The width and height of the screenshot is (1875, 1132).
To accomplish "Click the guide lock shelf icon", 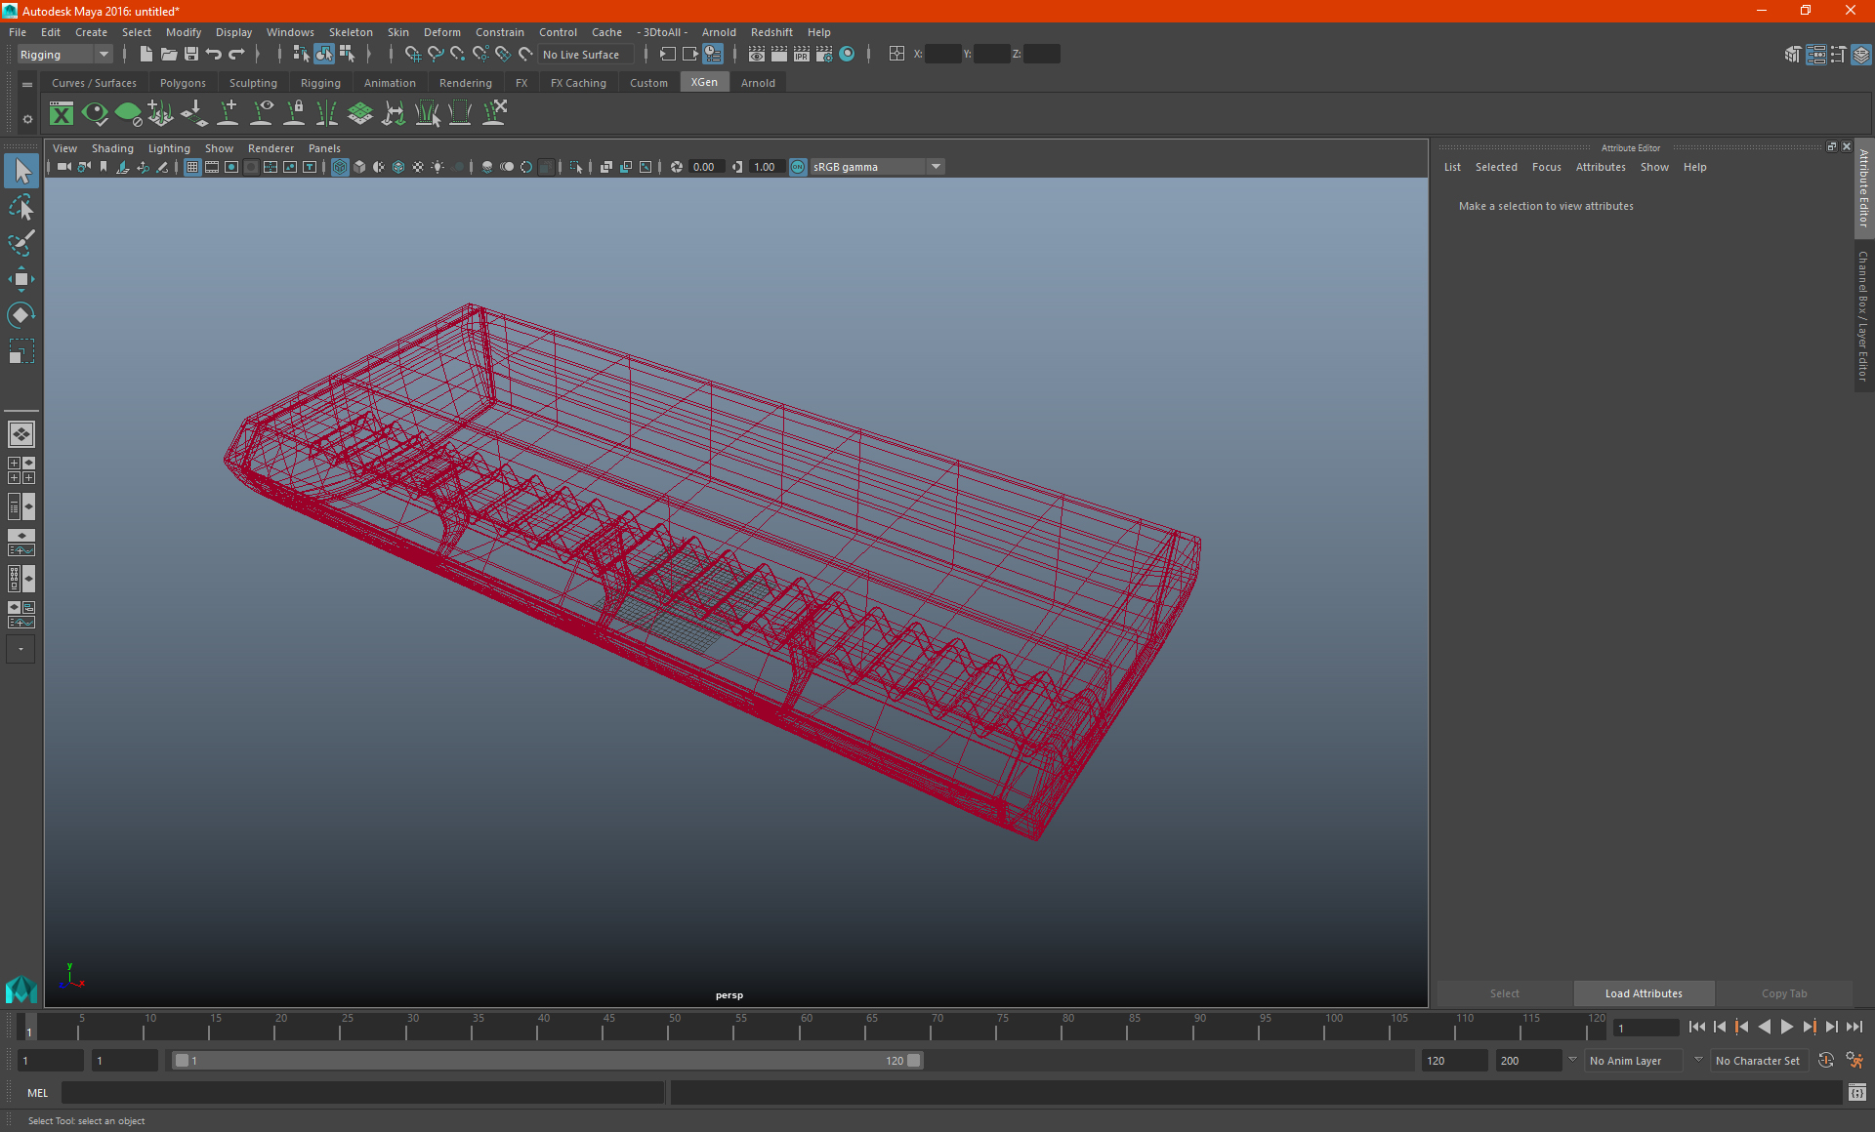I will point(294,113).
